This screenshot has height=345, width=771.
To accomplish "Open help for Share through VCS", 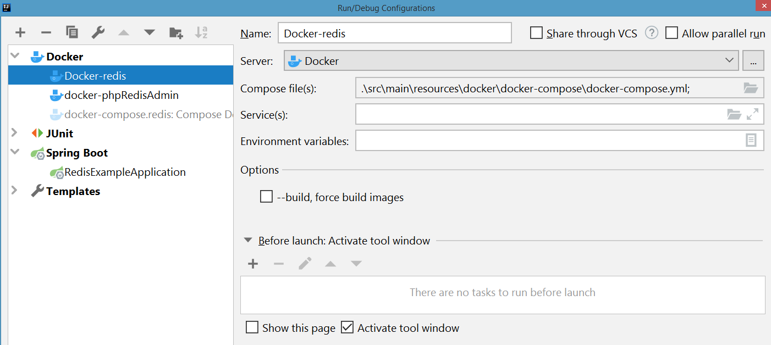I will point(652,33).
